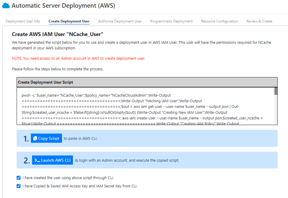Screen dimensions: 288x198
Task: Click the 'Create Deployment User Script' header
Action: (147, 82)
